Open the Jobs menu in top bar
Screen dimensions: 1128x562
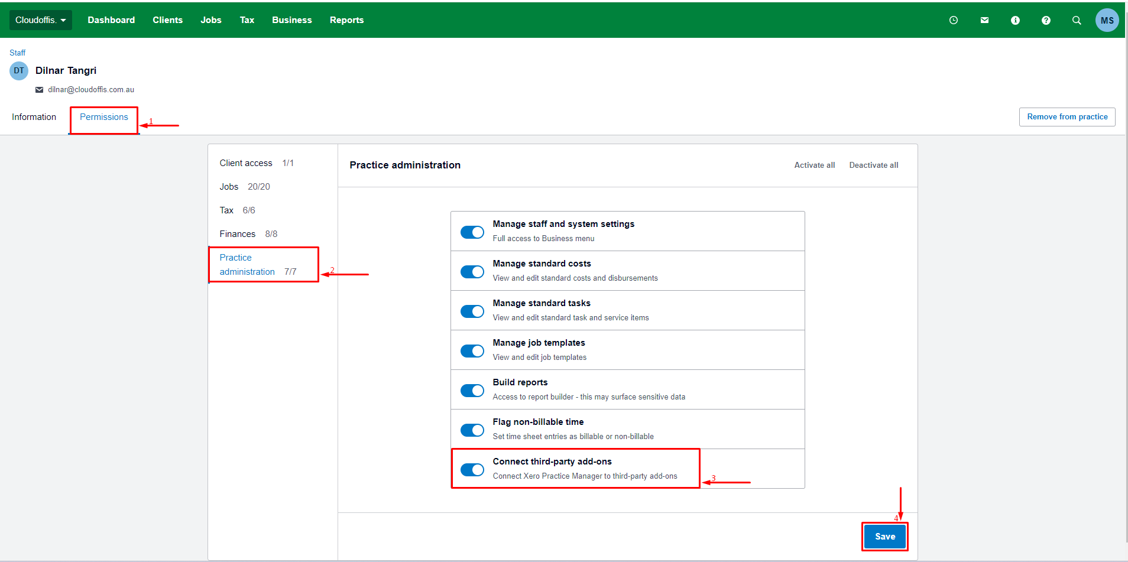coord(211,20)
